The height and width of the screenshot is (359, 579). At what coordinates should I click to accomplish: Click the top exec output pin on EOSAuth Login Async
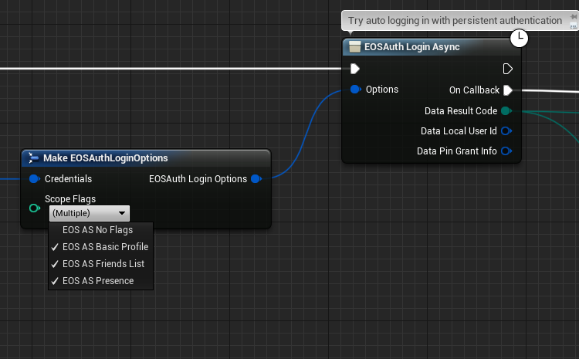pos(508,69)
